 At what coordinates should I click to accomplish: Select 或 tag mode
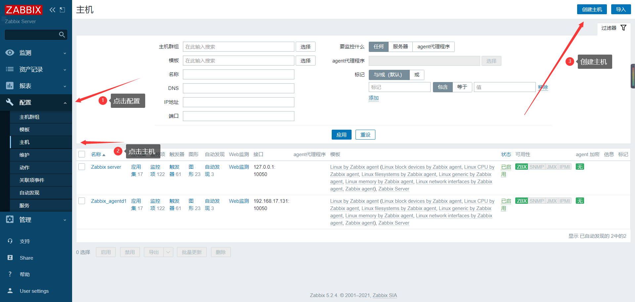click(x=417, y=75)
